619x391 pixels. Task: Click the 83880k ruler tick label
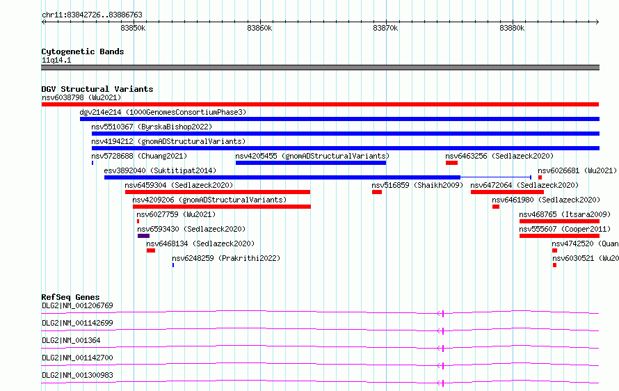[512, 28]
